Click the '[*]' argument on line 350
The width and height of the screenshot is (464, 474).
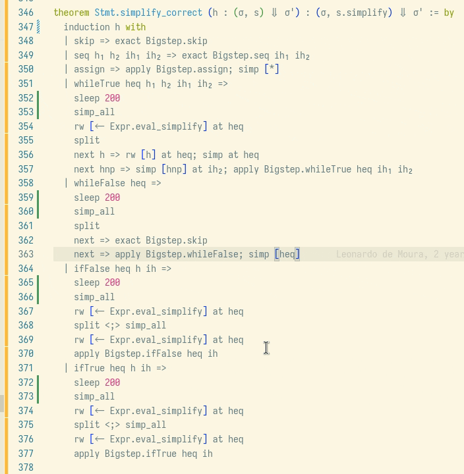pyautogui.click(x=272, y=70)
